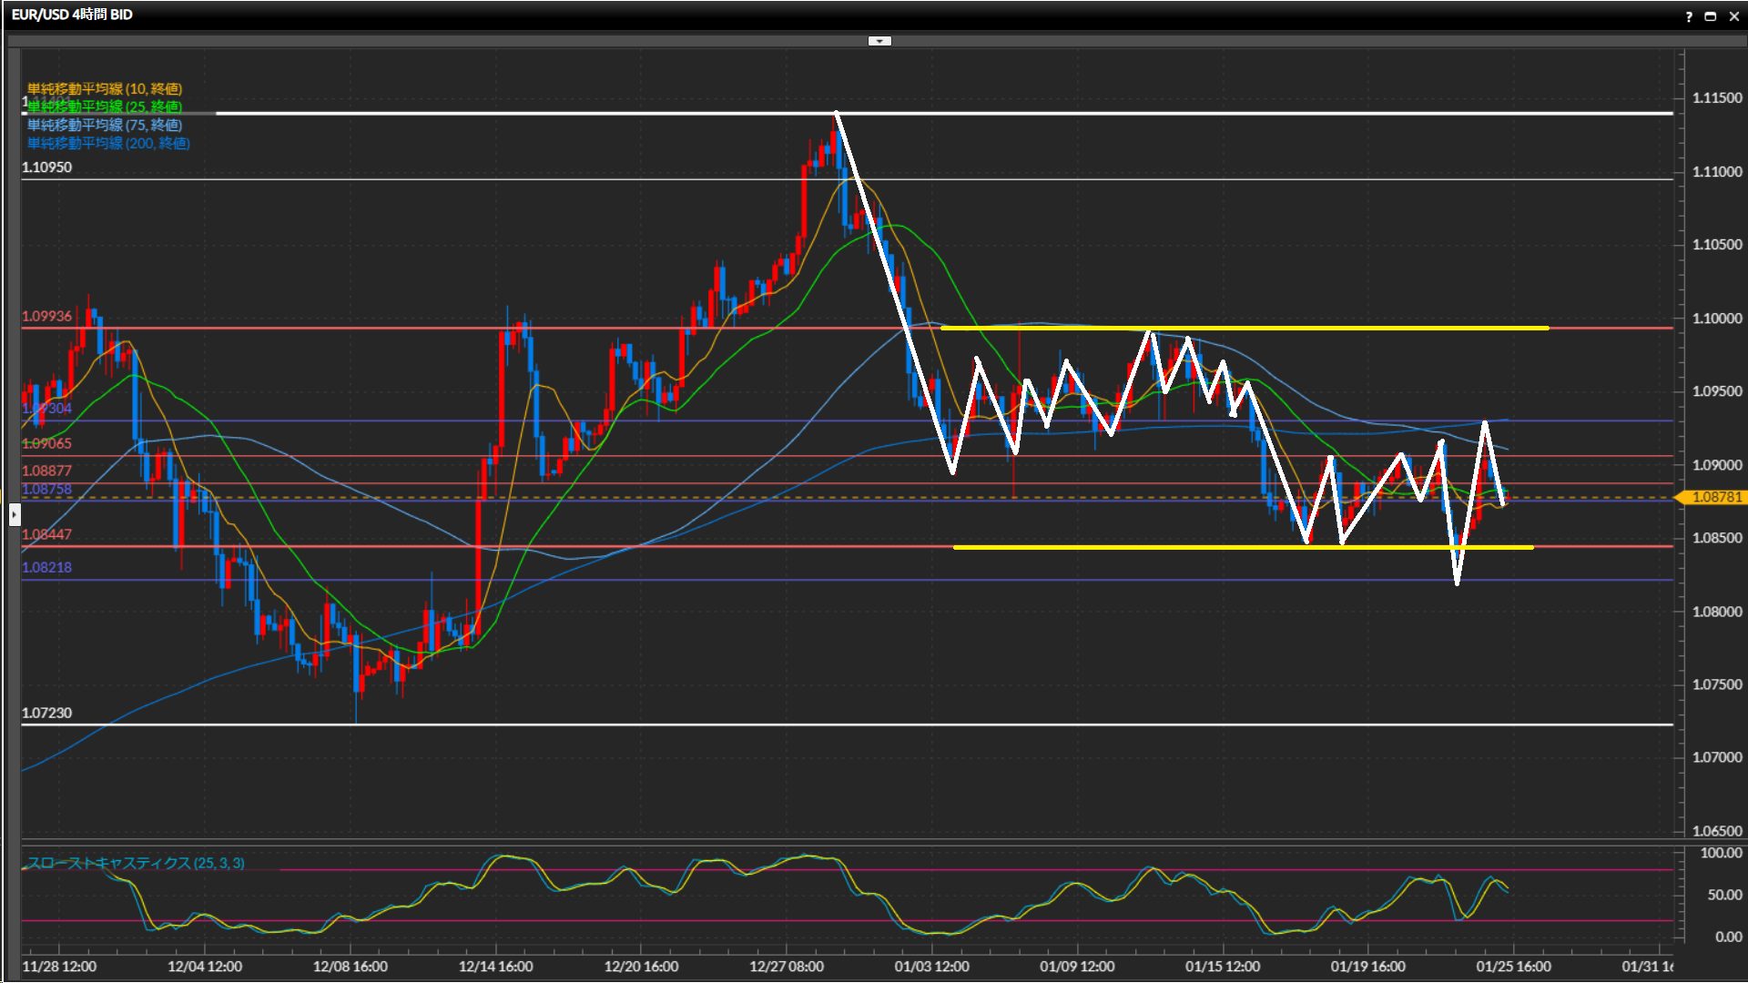Select the slow stochastics (25, 3, 3) label

(x=136, y=863)
